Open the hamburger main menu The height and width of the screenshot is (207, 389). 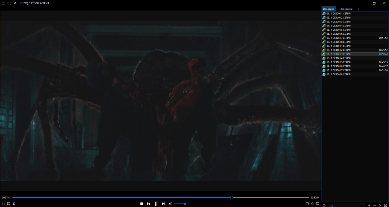(3, 3)
